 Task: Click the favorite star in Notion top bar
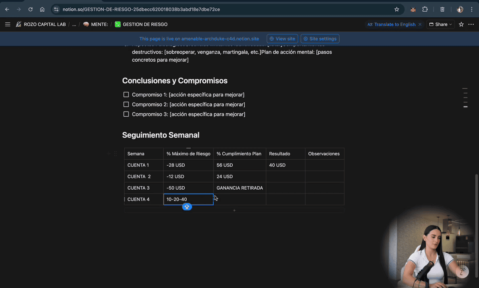pos(461,24)
